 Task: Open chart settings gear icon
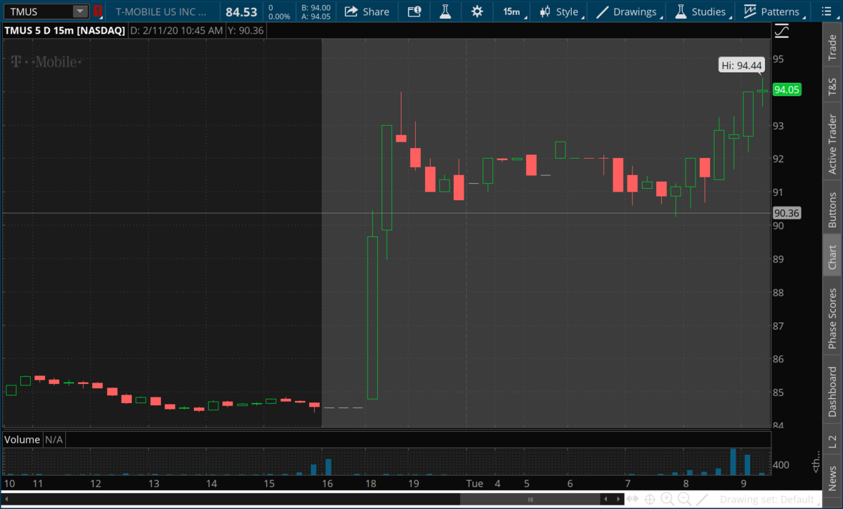pyautogui.click(x=477, y=11)
